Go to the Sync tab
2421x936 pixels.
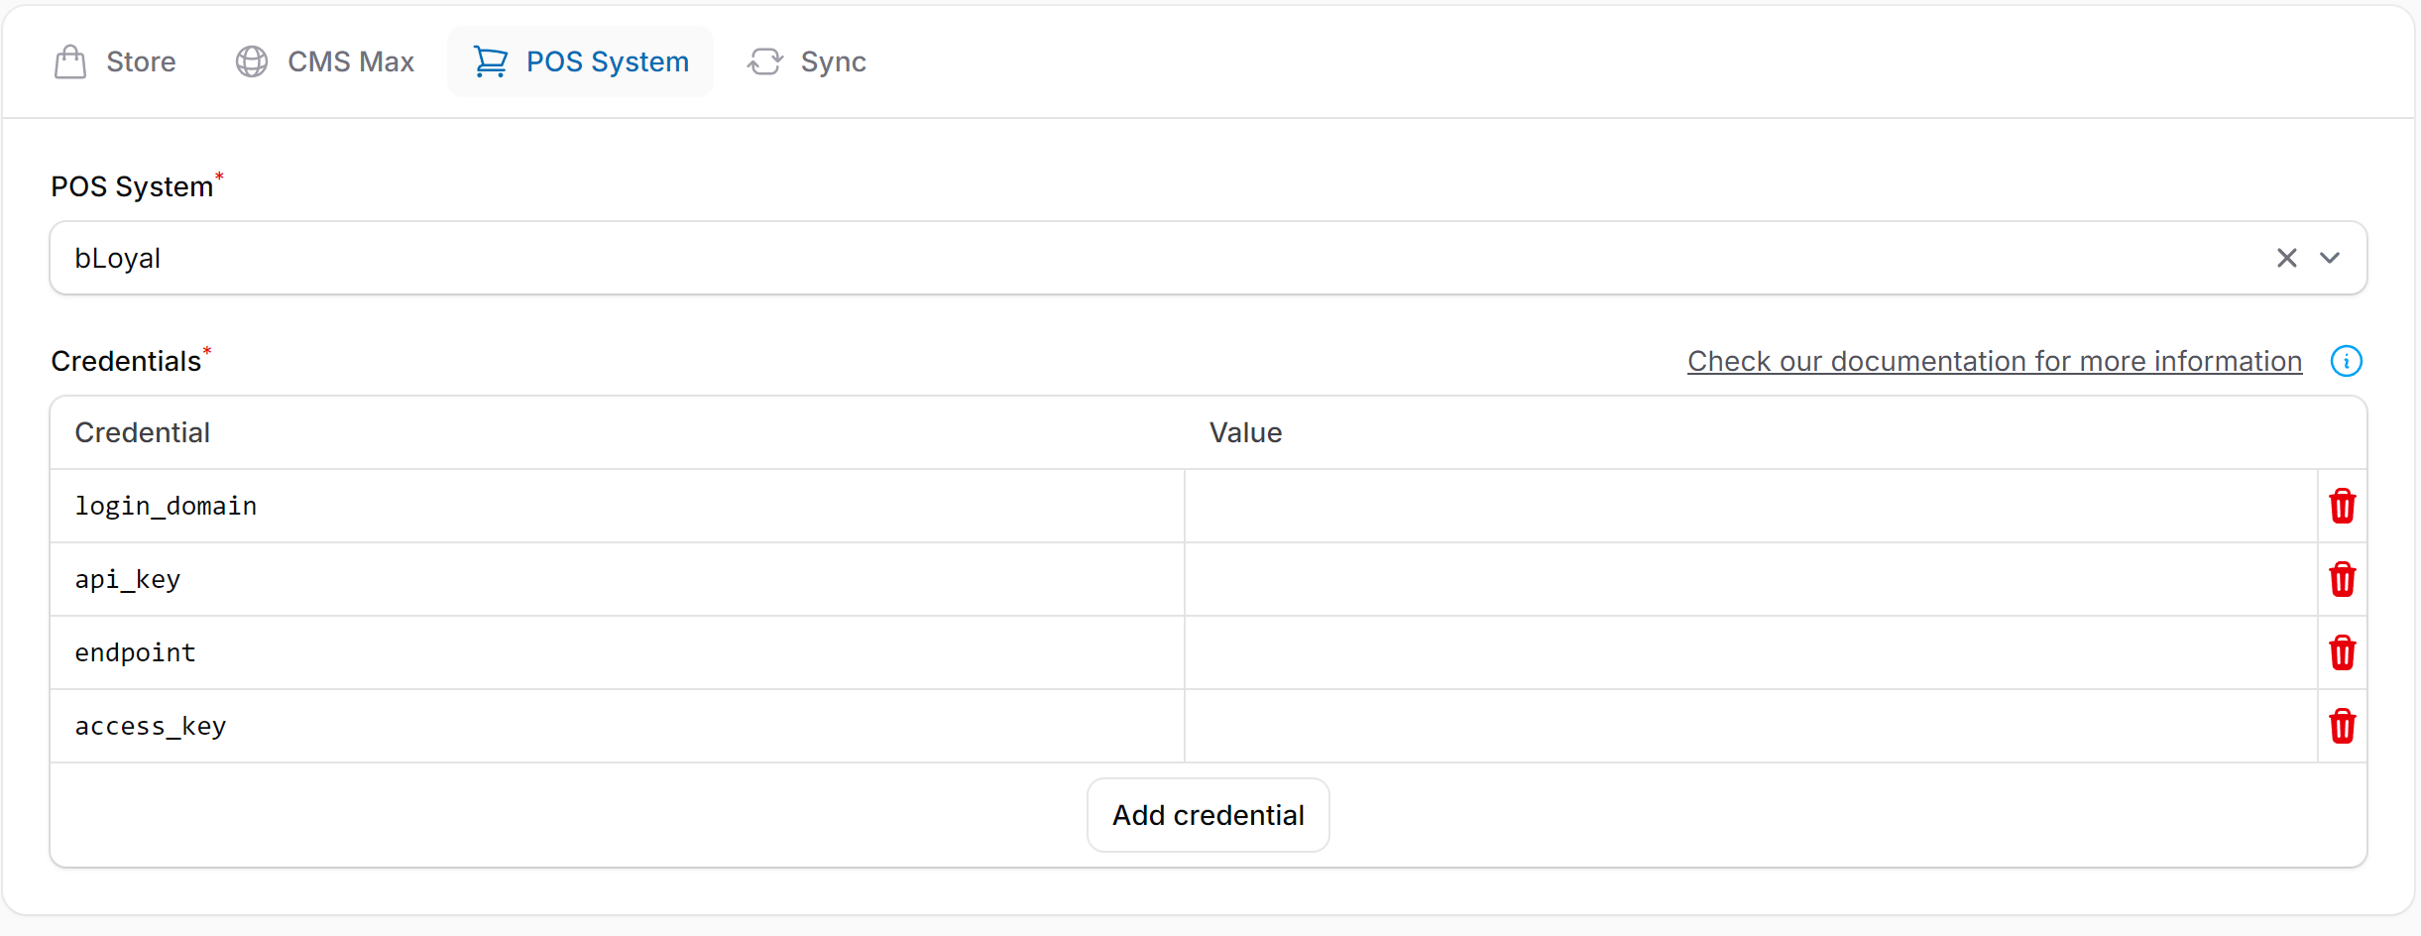click(x=807, y=61)
